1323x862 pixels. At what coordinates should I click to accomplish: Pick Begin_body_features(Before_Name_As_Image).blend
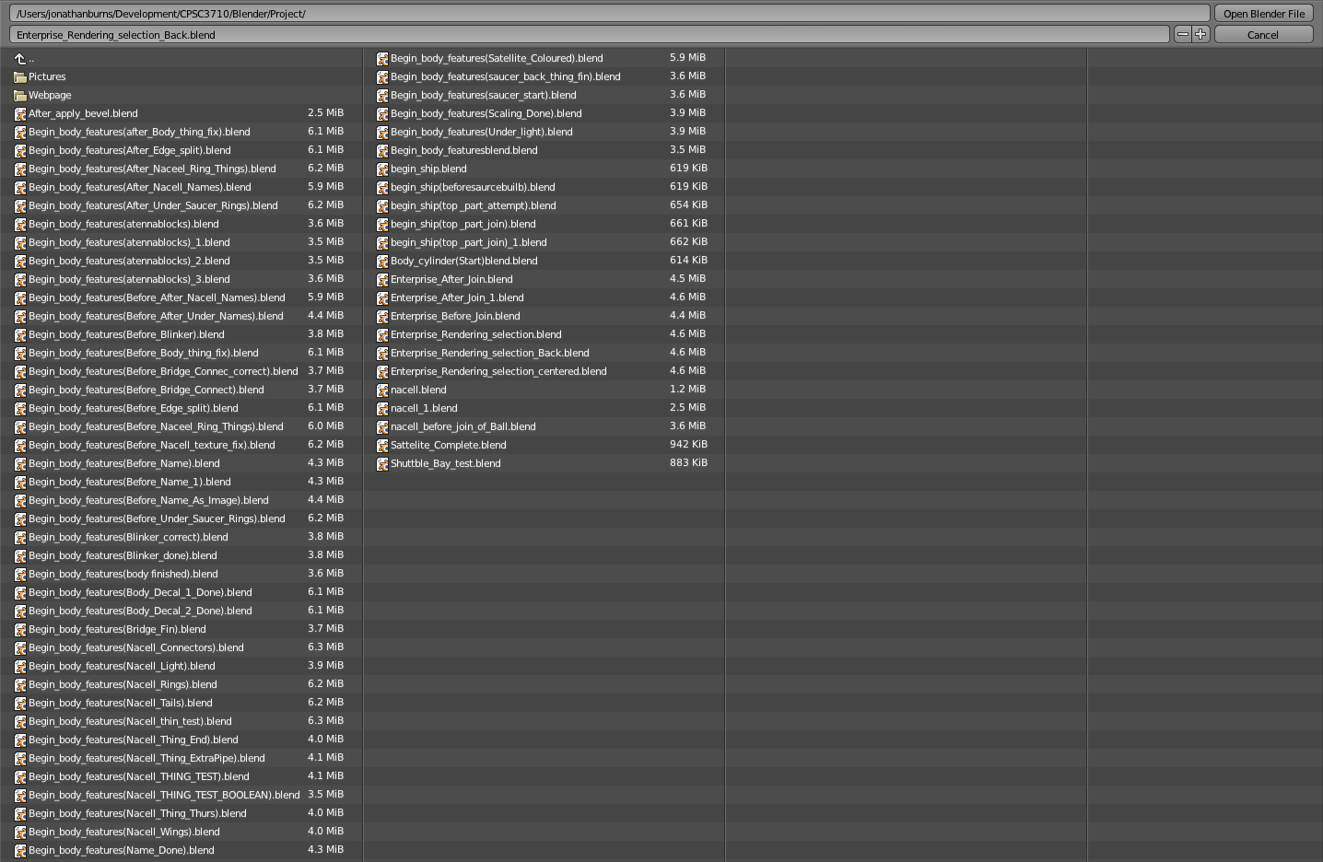148,500
